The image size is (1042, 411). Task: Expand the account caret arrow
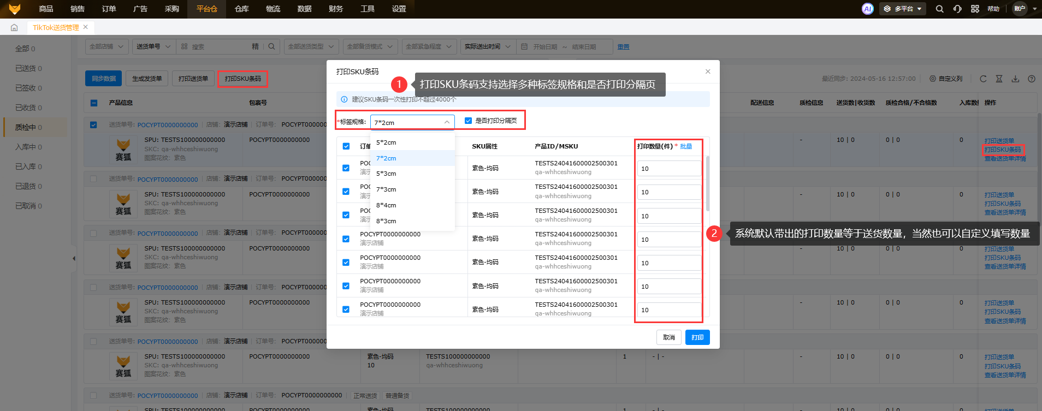pos(1034,9)
